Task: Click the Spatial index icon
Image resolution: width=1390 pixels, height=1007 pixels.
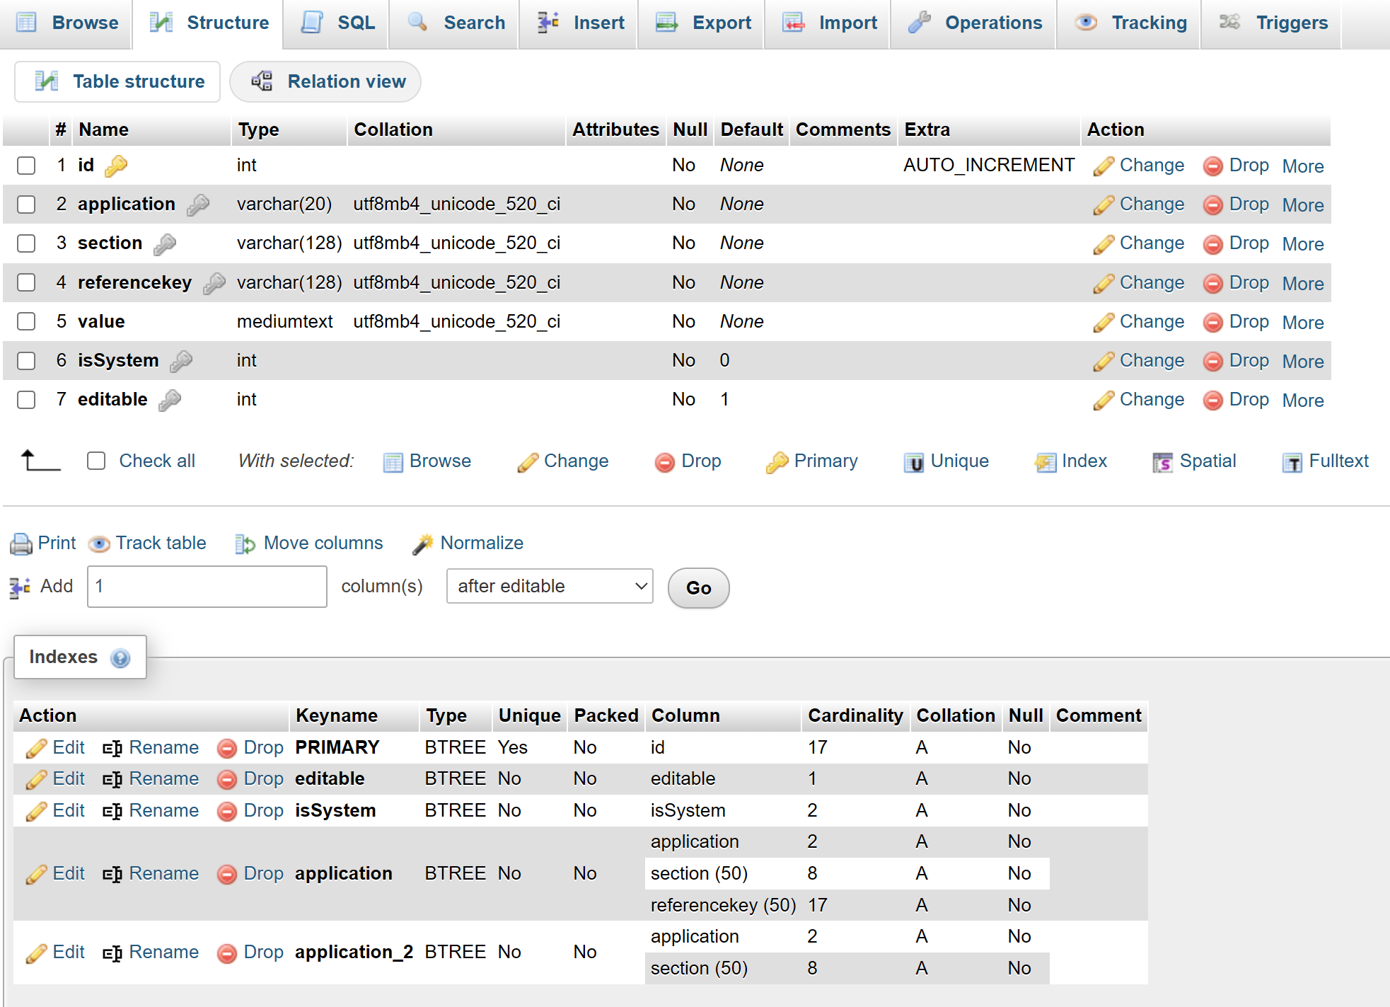Action: (1162, 462)
